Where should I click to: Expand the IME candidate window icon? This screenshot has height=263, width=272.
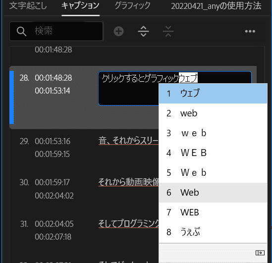(260, 253)
